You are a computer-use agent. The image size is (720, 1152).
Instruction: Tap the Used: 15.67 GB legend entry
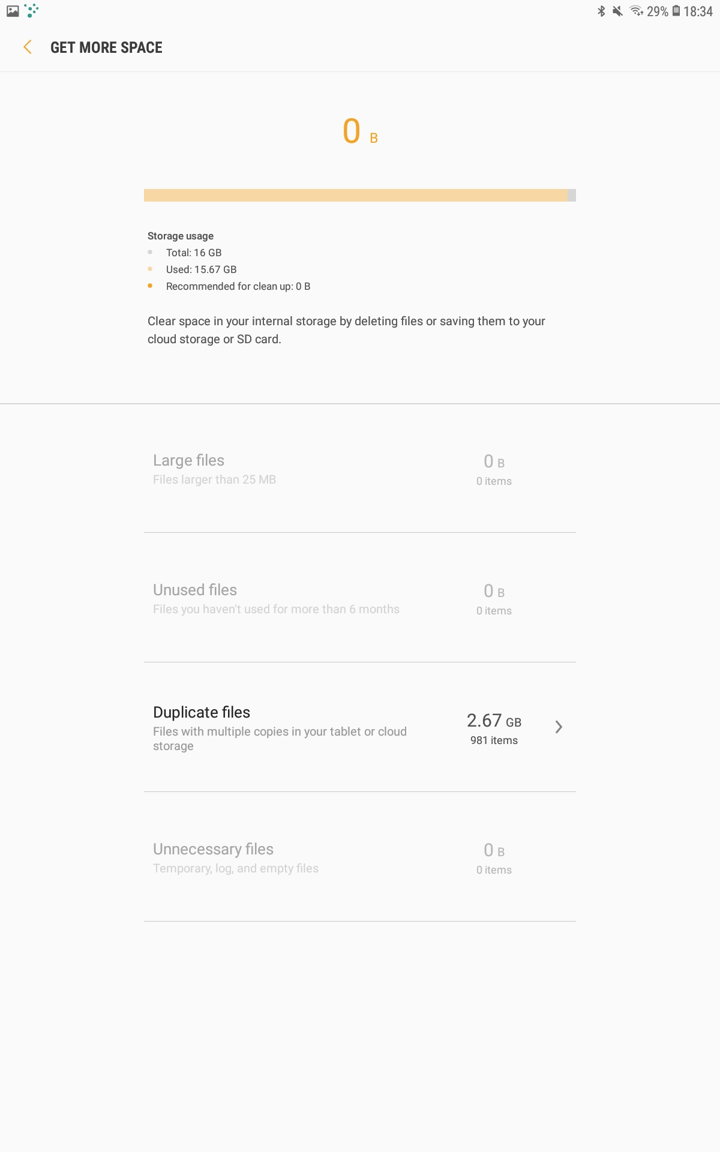[201, 269]
